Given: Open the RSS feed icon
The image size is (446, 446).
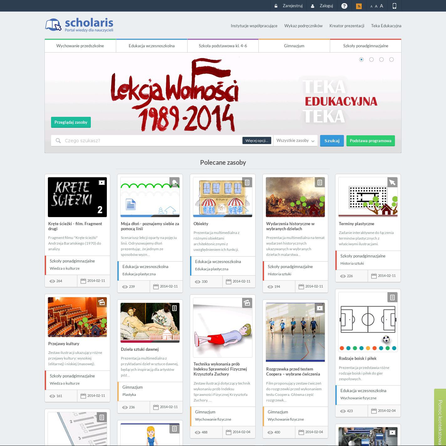Looking at the screenshot, I should (x=359, y=6).
